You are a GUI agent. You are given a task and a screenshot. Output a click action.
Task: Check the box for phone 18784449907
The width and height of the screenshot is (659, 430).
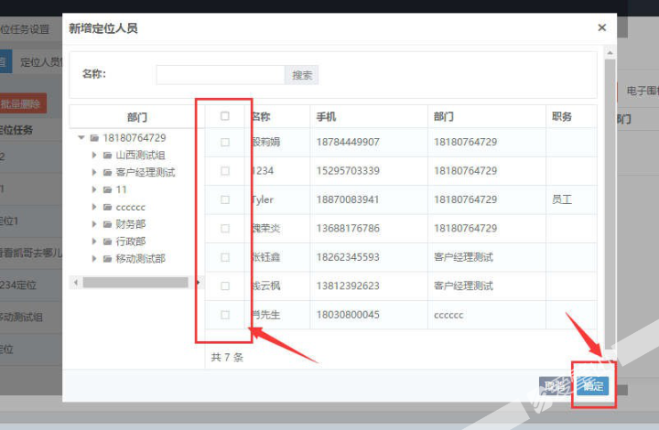coord(225,143)
